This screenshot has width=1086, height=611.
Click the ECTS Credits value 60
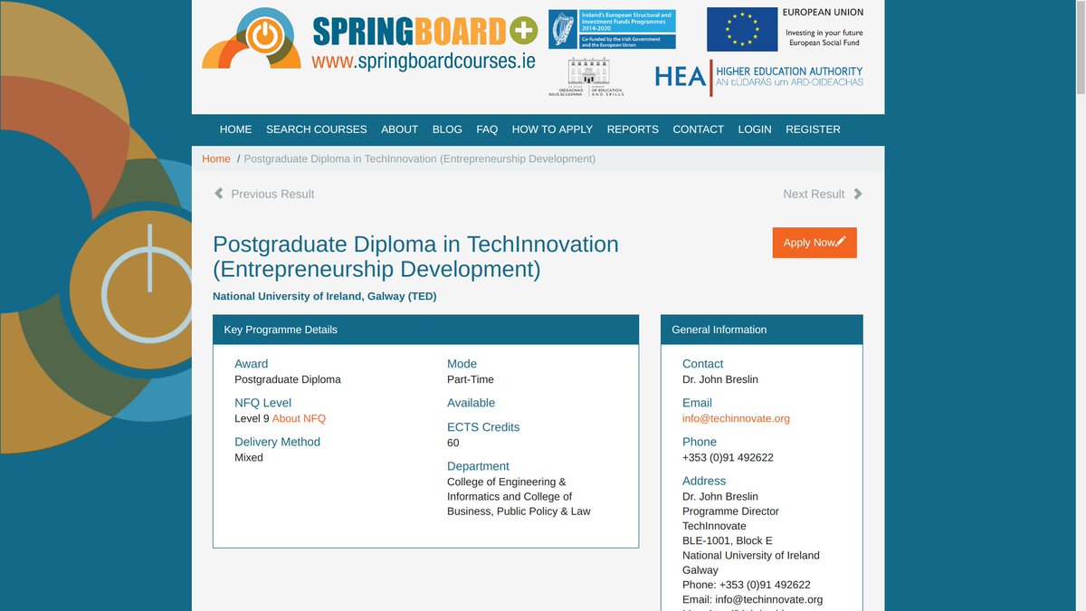453,443
